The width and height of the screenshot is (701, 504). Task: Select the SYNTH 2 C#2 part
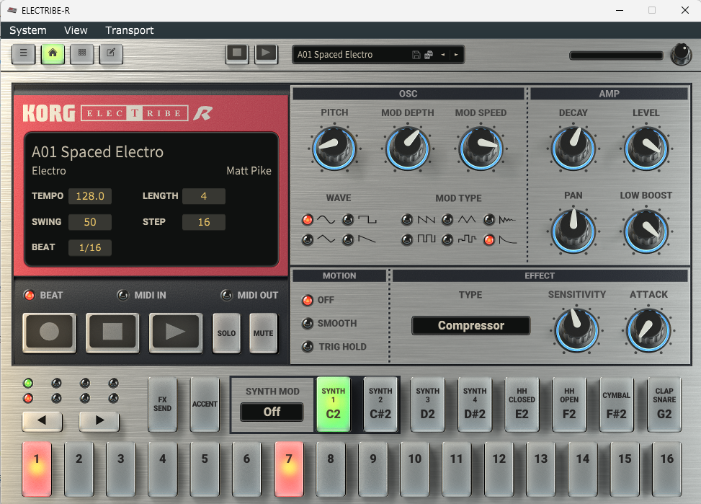[x=380, y=404]
